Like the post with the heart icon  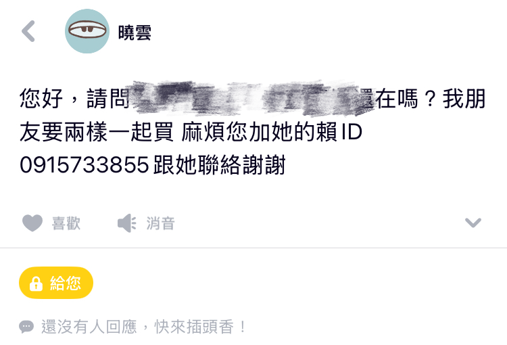(32, 223)
